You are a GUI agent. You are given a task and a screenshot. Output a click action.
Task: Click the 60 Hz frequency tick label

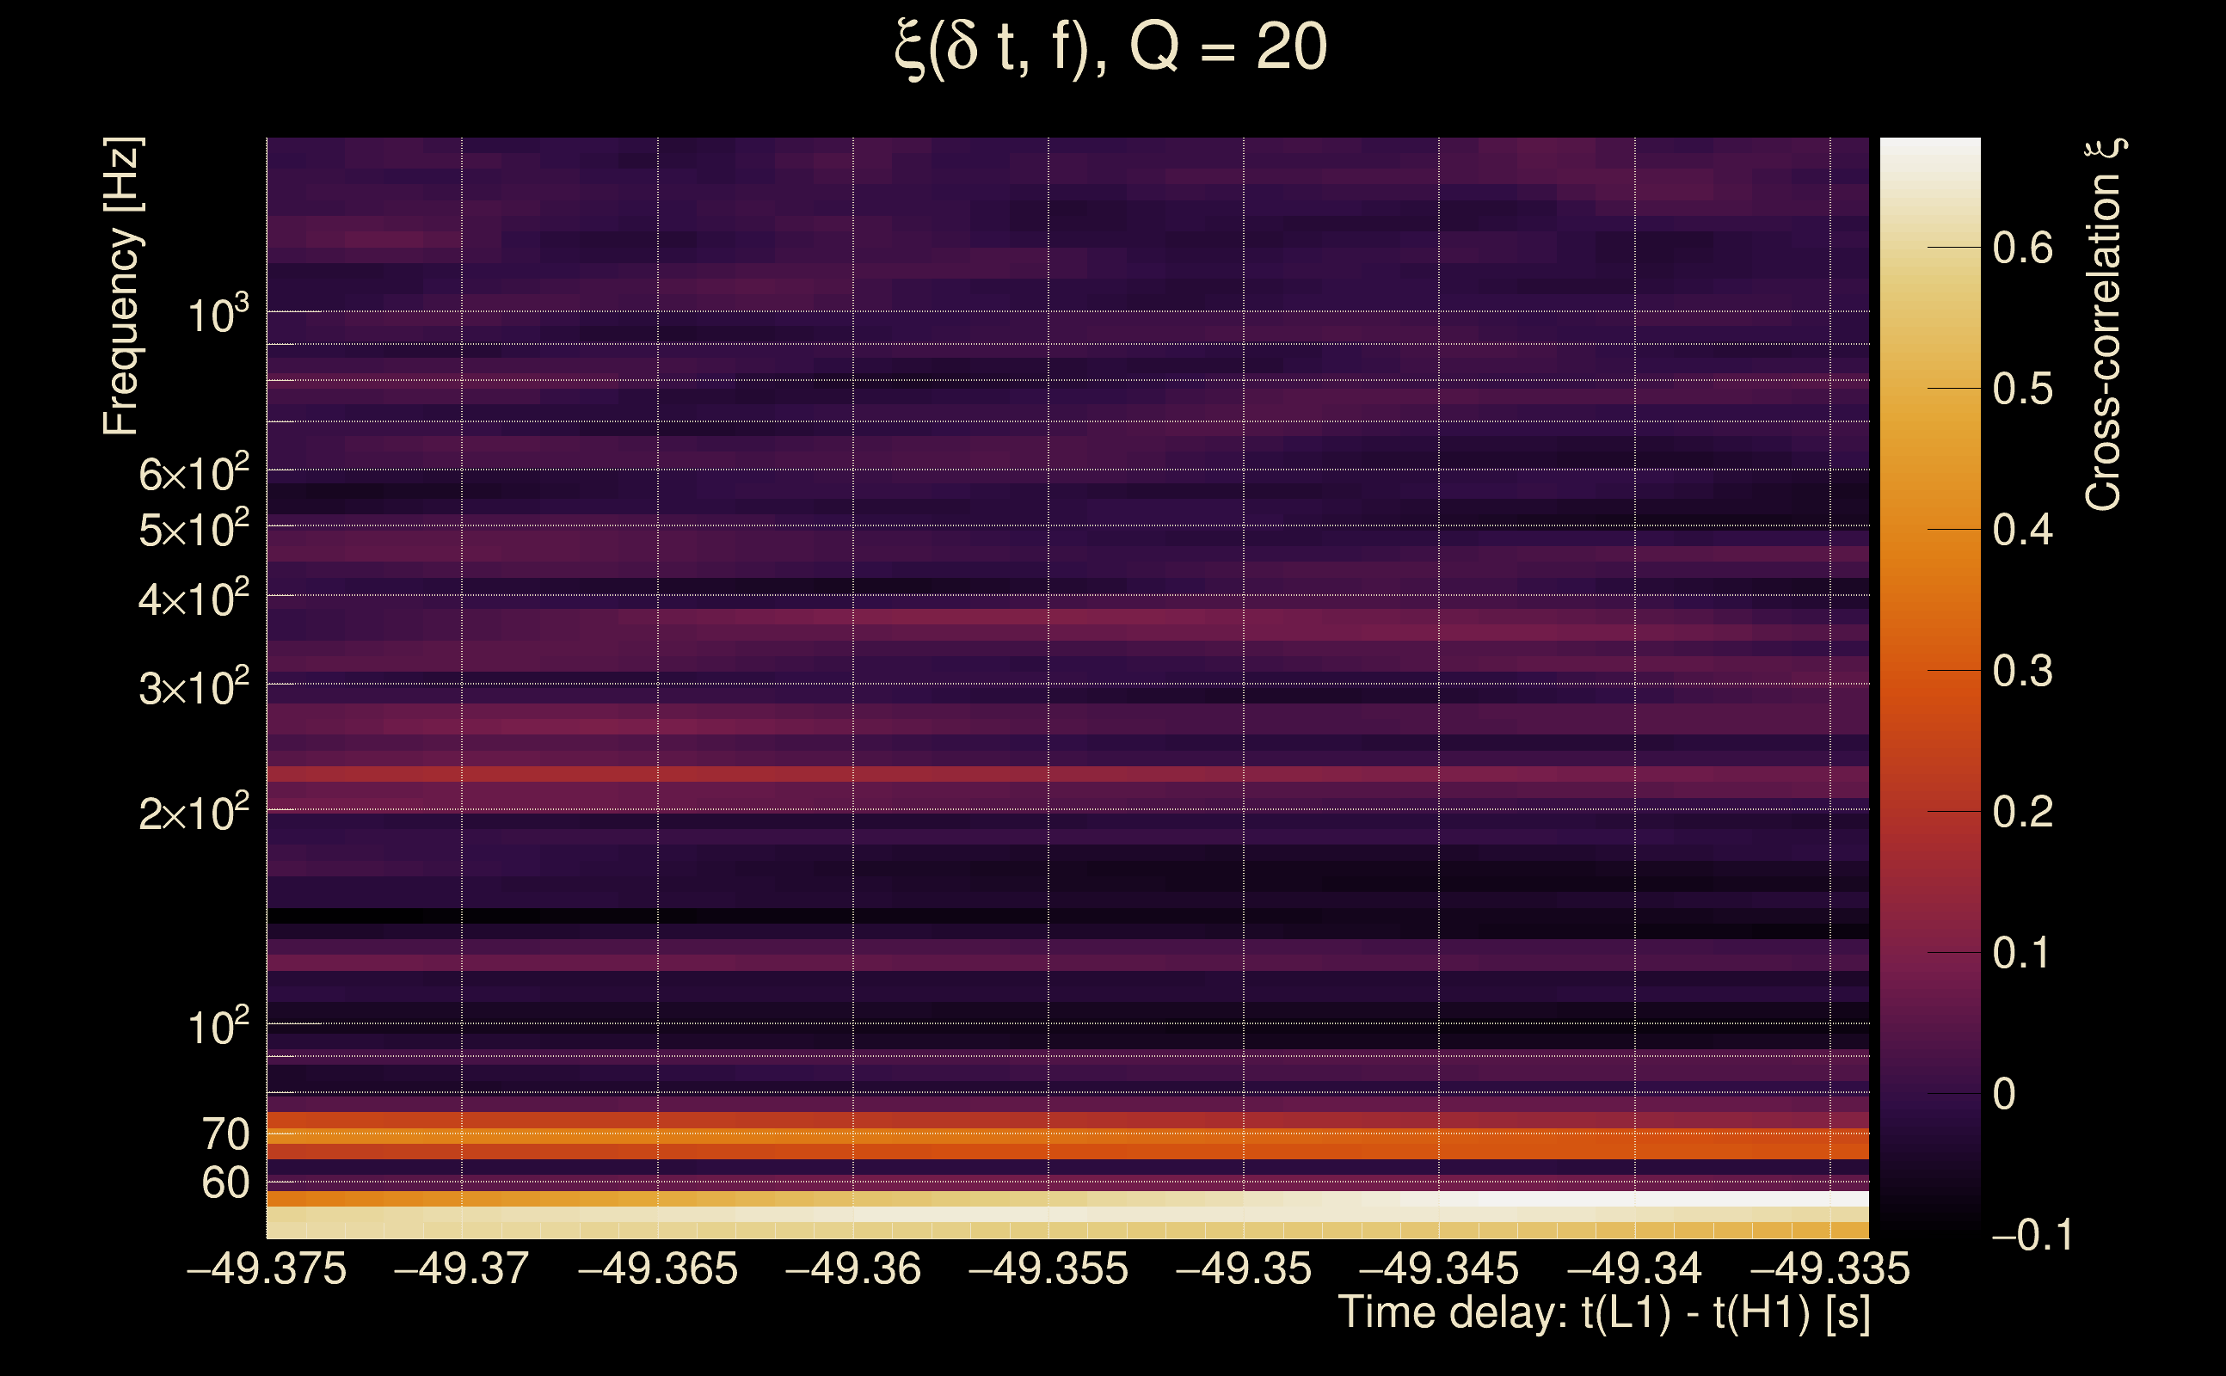point(224,1183)
